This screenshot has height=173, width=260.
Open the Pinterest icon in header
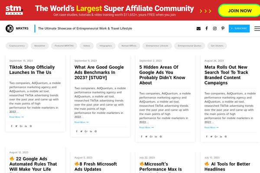223,28
